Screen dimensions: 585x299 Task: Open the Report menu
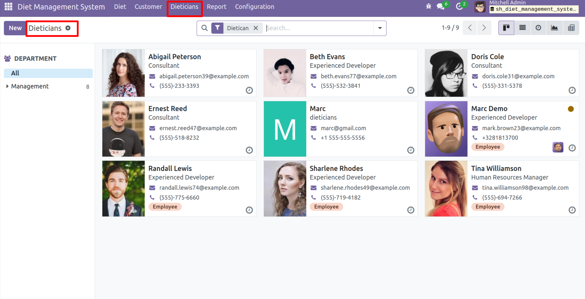click(216, 7)
